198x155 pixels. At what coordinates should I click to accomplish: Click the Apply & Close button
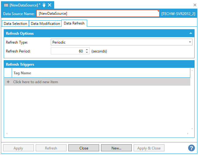pyautogui.click(x=149, y=148)
